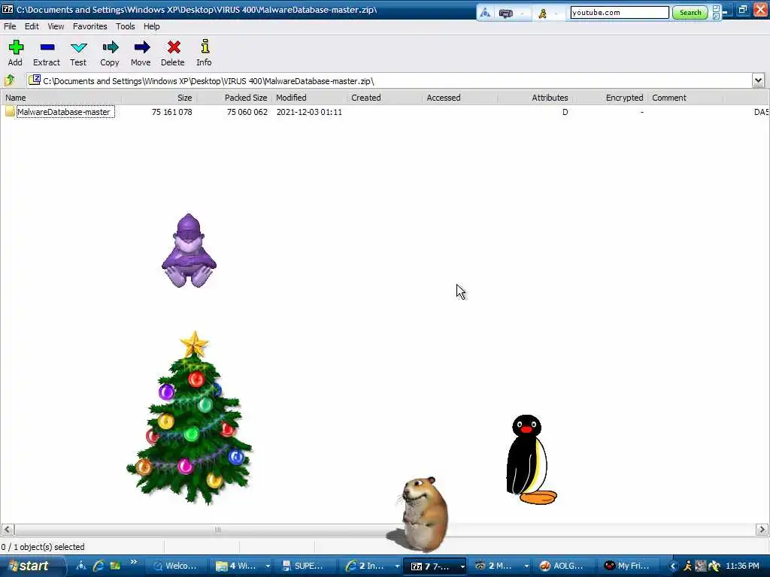This screenshot has width=770, height=577.
Task: Click the purple Bonzi gorilla character
Action: (x=189, y=250)
